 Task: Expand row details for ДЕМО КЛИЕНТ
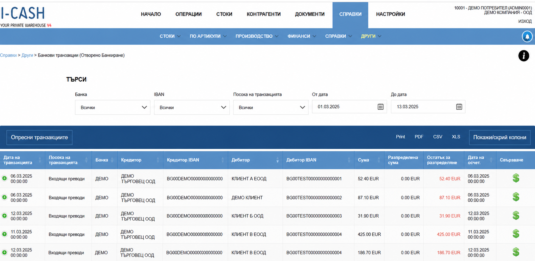(4, 197)
